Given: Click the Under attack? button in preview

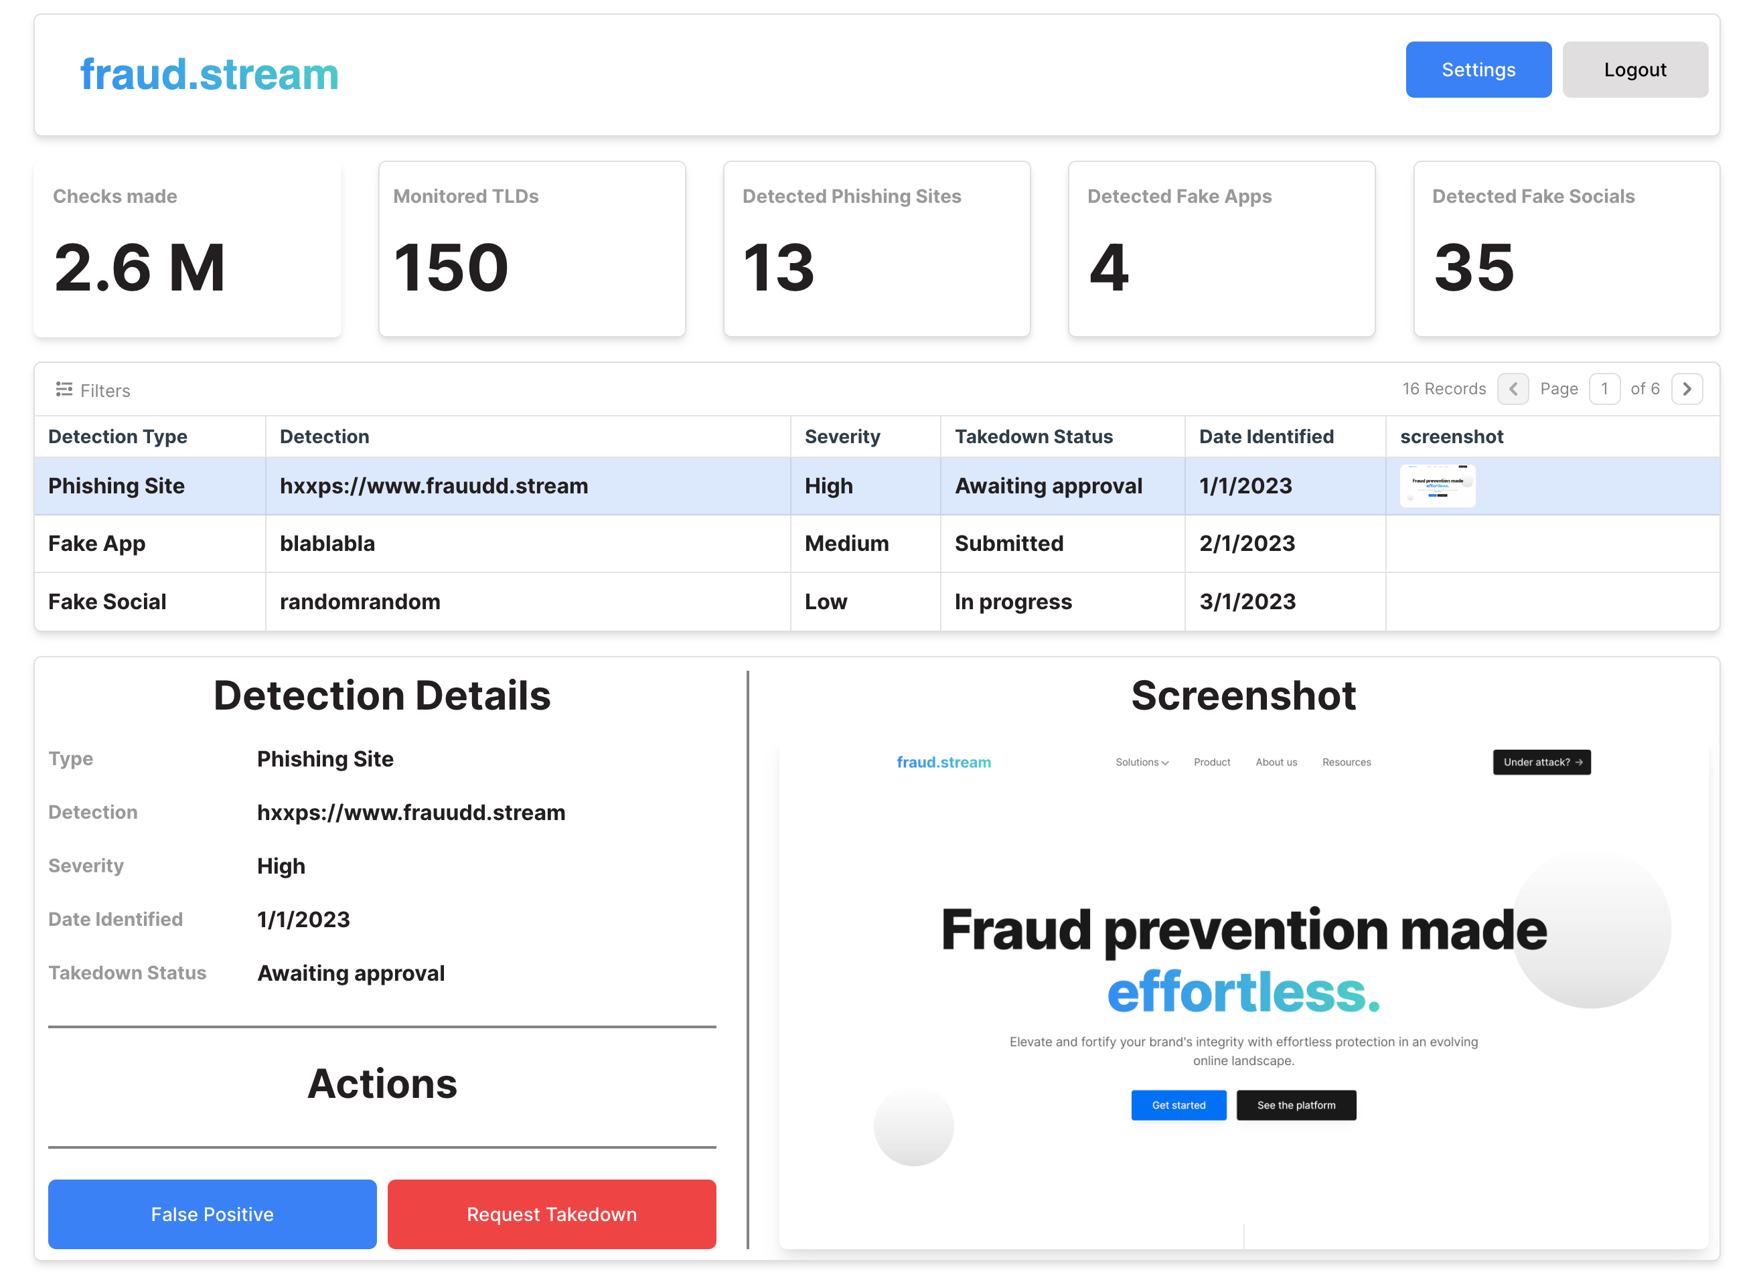Looking at the screenshot, I should coord(1541,762).
